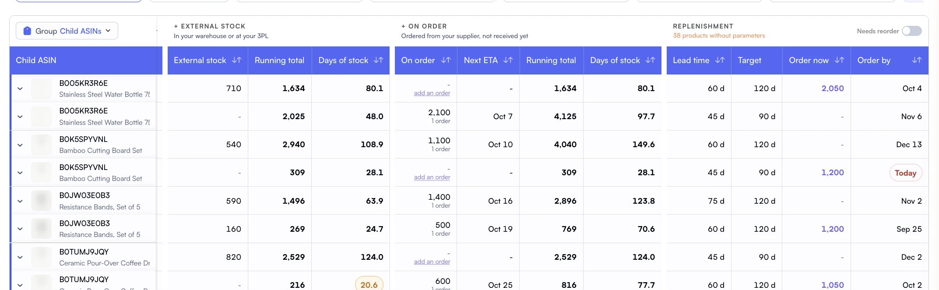The width and height of the screenshot is (939, 290).
Task: Click the '+ EXTERNAL STOCK' section heading
Action: point(209,26)
